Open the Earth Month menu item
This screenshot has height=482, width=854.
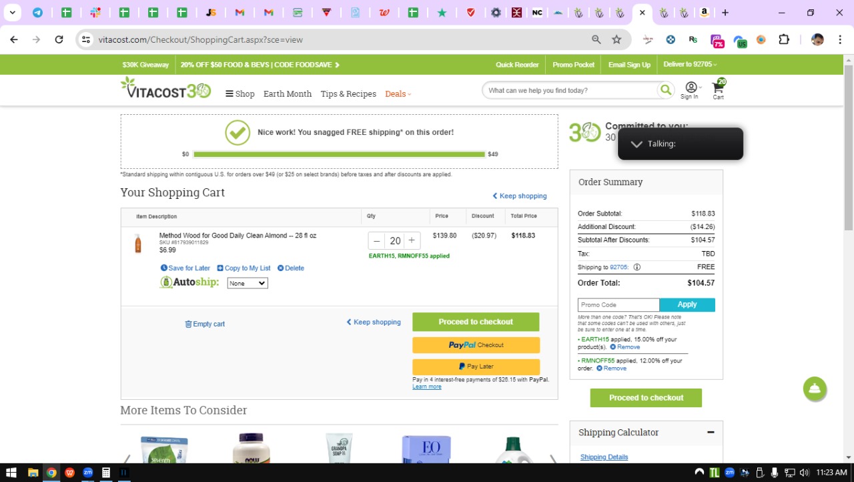[x=288, y=94]
